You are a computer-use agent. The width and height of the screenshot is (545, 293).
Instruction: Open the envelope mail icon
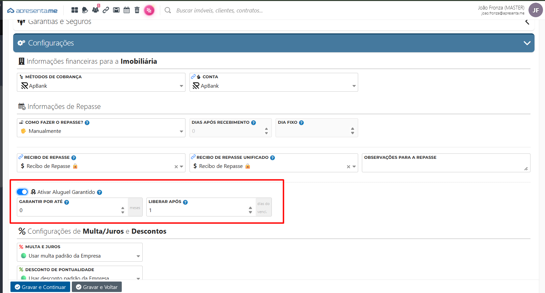pyautogui.click(x=116, y=10)
